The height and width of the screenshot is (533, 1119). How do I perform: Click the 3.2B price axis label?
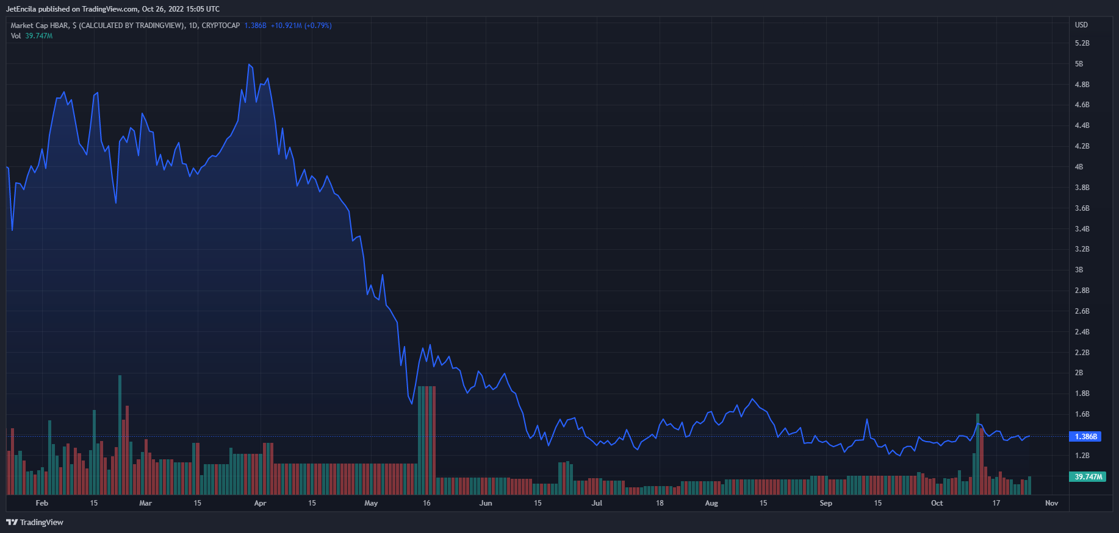1082,249
